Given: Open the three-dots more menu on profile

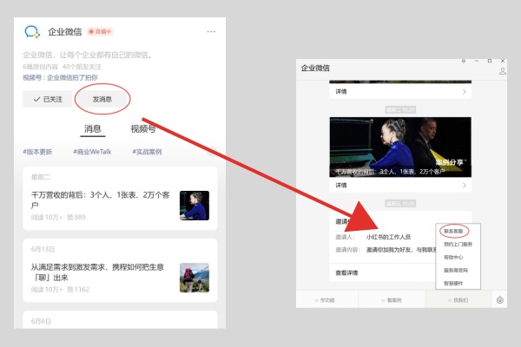Looking at the screenshot, I should (x=211, y=31).
